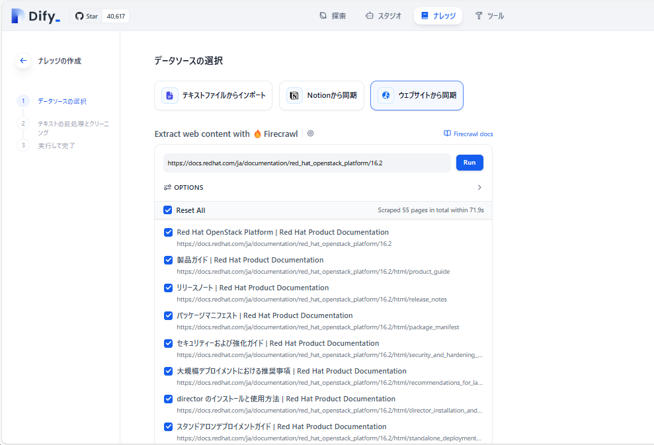Open the GitHub Star badge
The image size is (654, 445).
coord(87,17)
